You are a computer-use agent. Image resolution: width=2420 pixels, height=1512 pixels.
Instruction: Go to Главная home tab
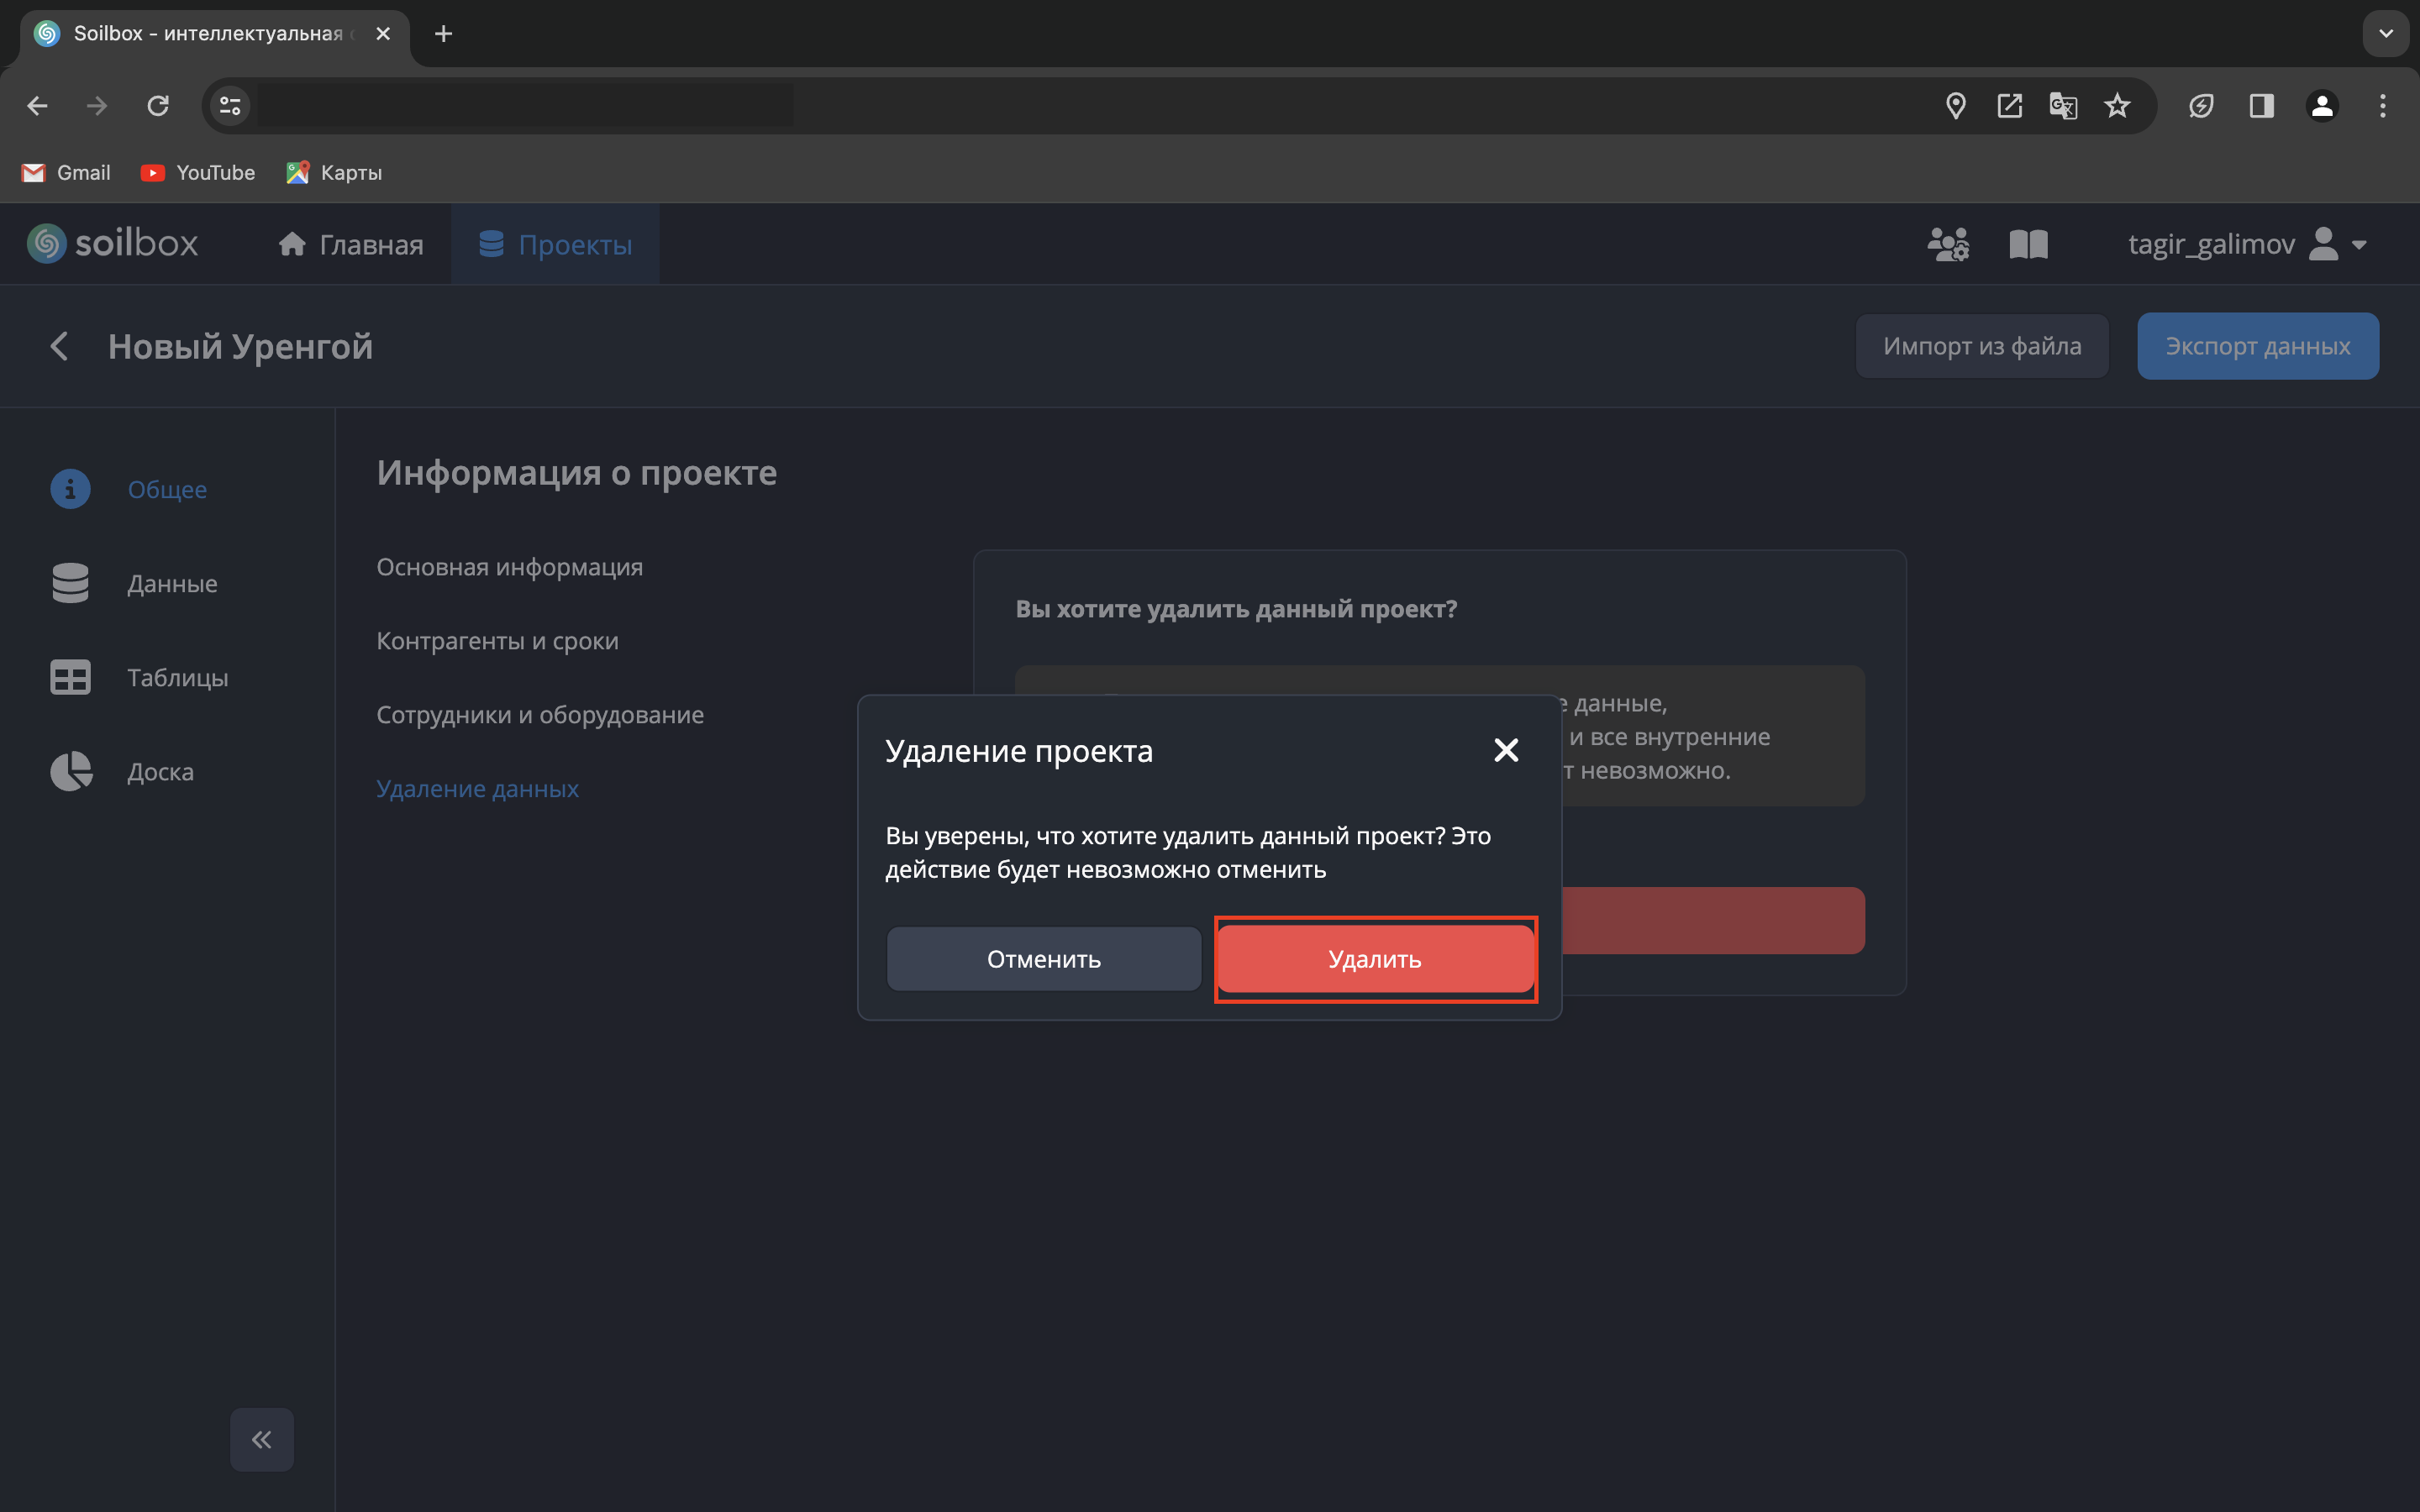click(351, 244)
